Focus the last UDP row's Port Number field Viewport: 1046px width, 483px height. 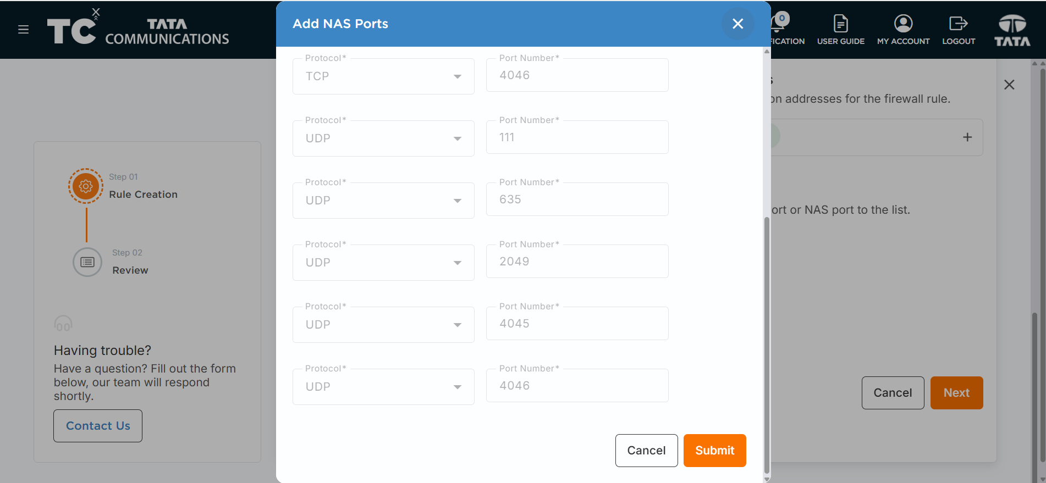[577, 386]
